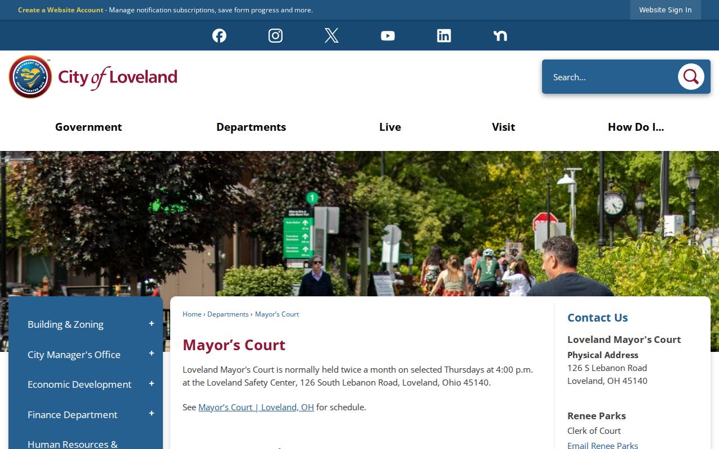Open the Visit menu
Viewport: 719px width, 449px height.
pyautogui.click(x=503, y=127)
